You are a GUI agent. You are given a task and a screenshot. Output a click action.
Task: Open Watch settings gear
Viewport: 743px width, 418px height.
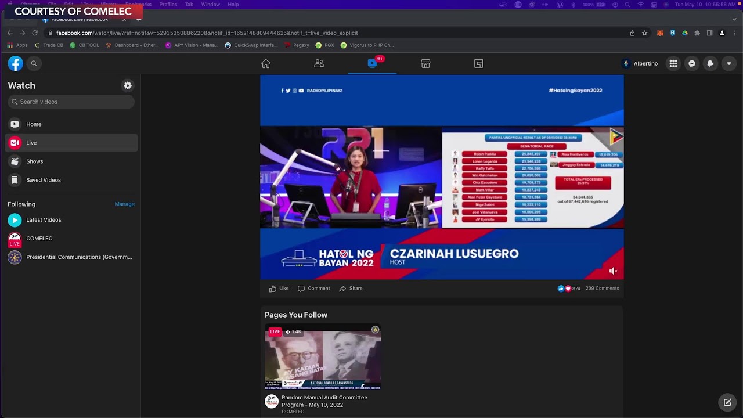(128, 85)
